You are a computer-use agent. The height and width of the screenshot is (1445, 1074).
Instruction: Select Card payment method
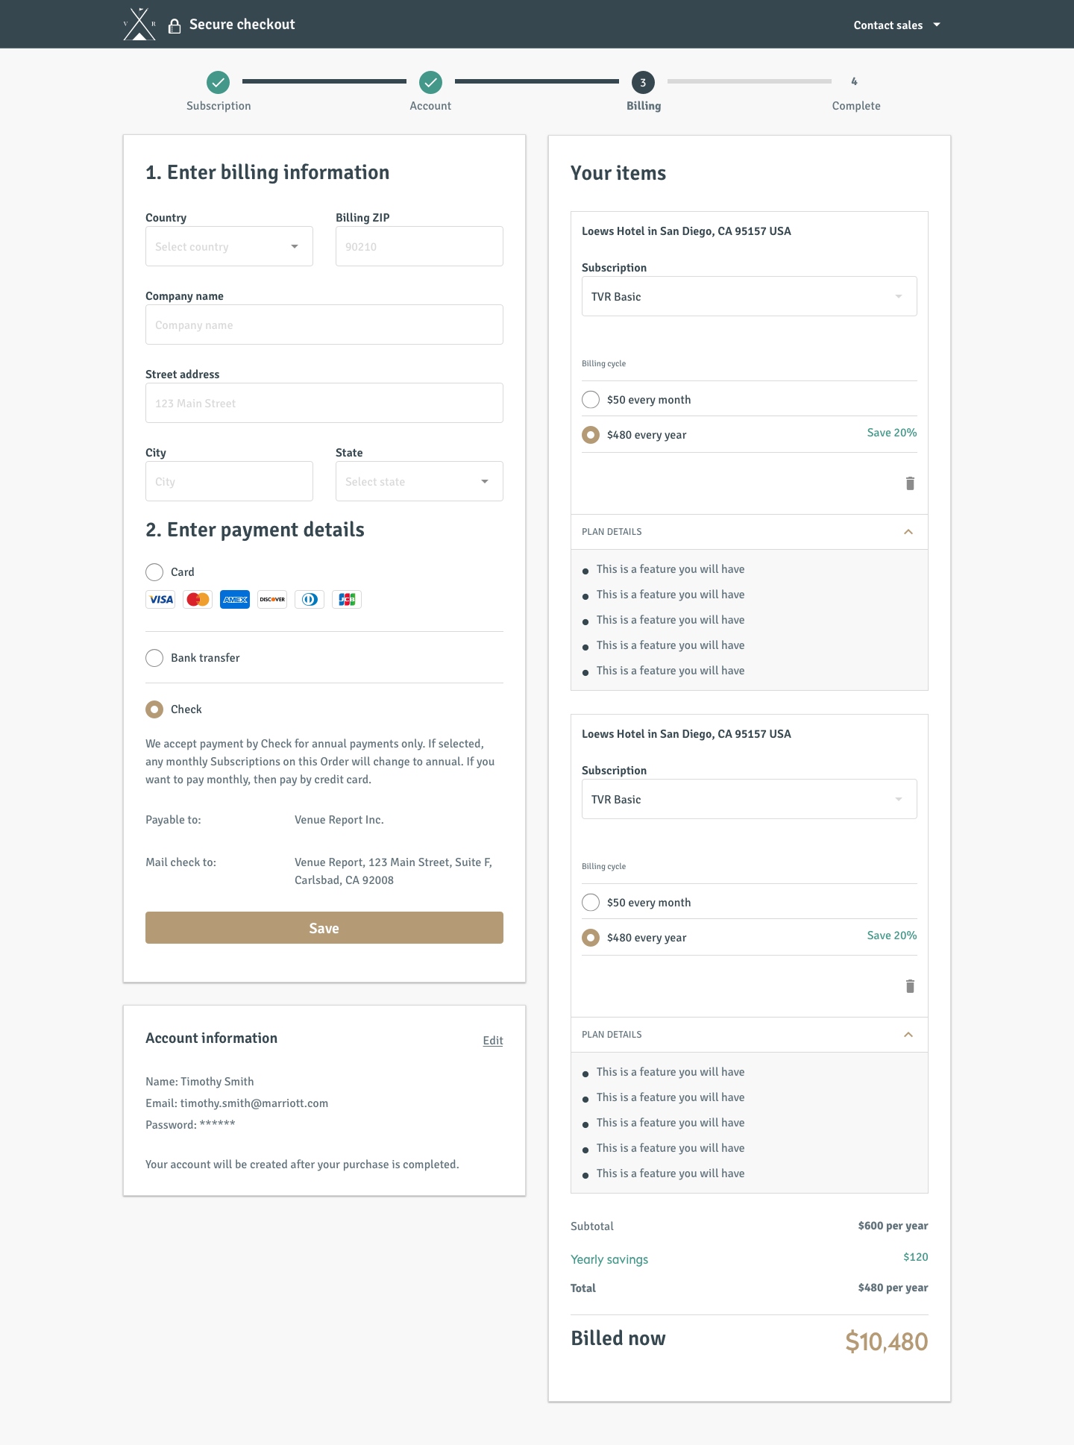tap(154, 572)
